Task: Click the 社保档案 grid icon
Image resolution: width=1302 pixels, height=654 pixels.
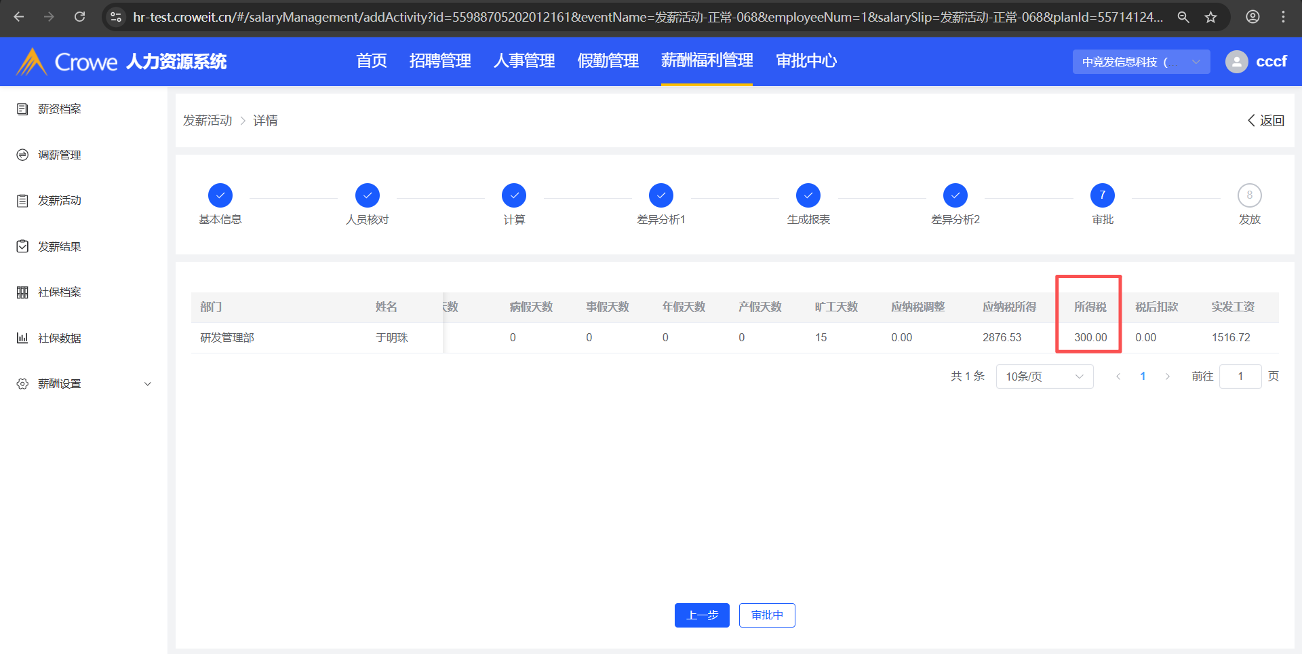Action: tap(22, 292)
